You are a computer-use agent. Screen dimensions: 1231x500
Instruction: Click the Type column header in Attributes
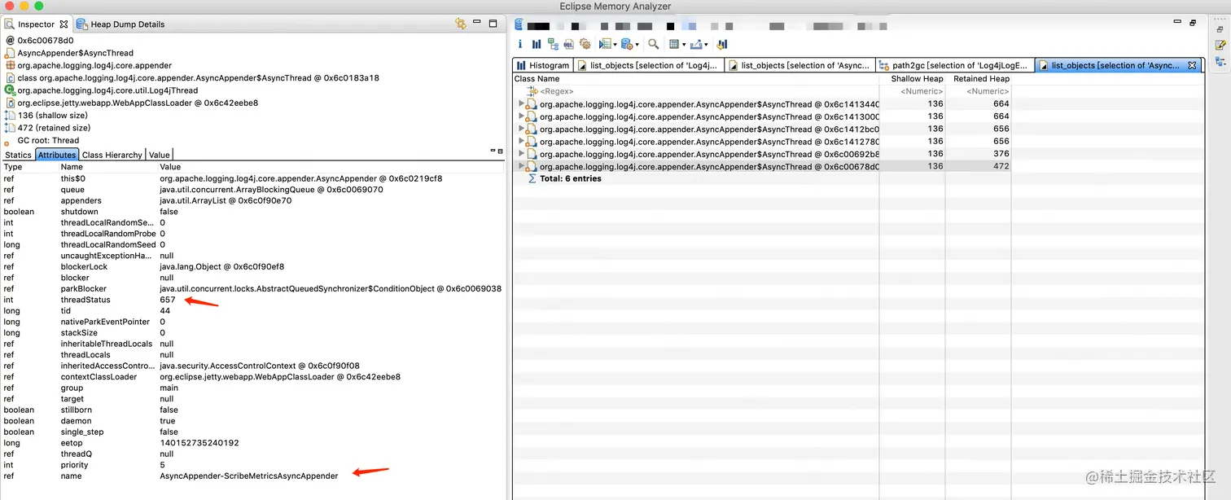coord(29,167)
